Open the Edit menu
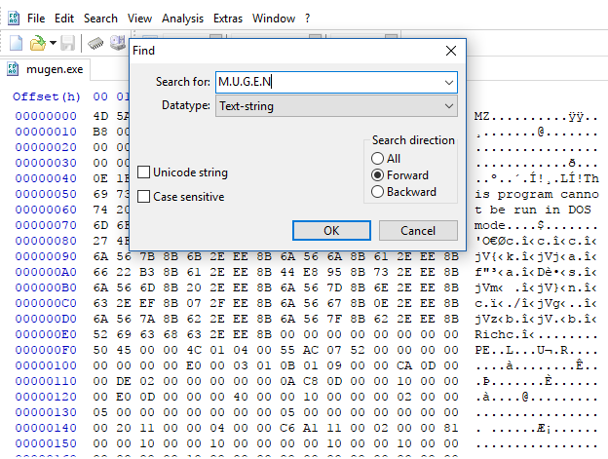Image resolution: width=608 pixels, height=459 pixels. point(64,19)
